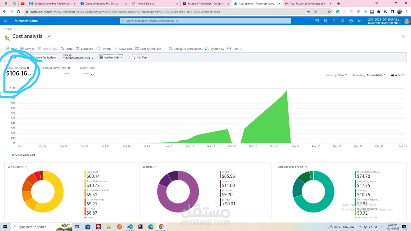Switch to the Ahmed ElGarhy tab

155,4
